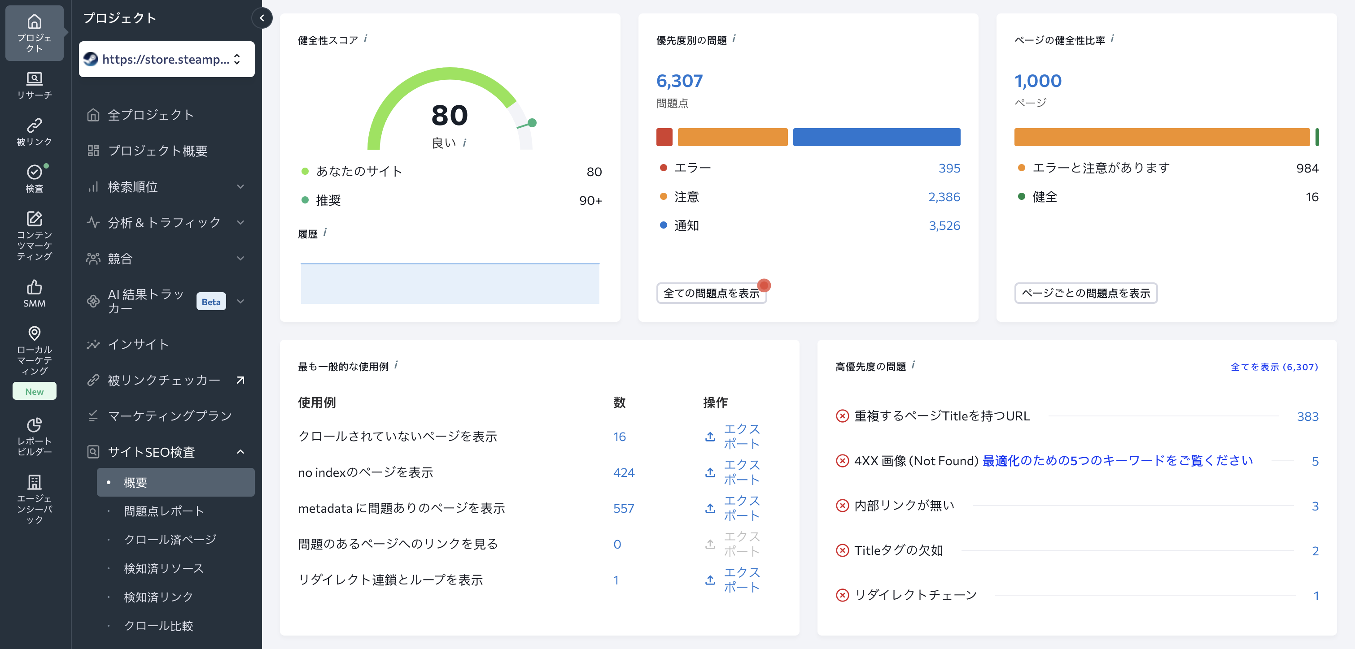Select クロール済ページ in the sidebar

[x=170, y=539]
